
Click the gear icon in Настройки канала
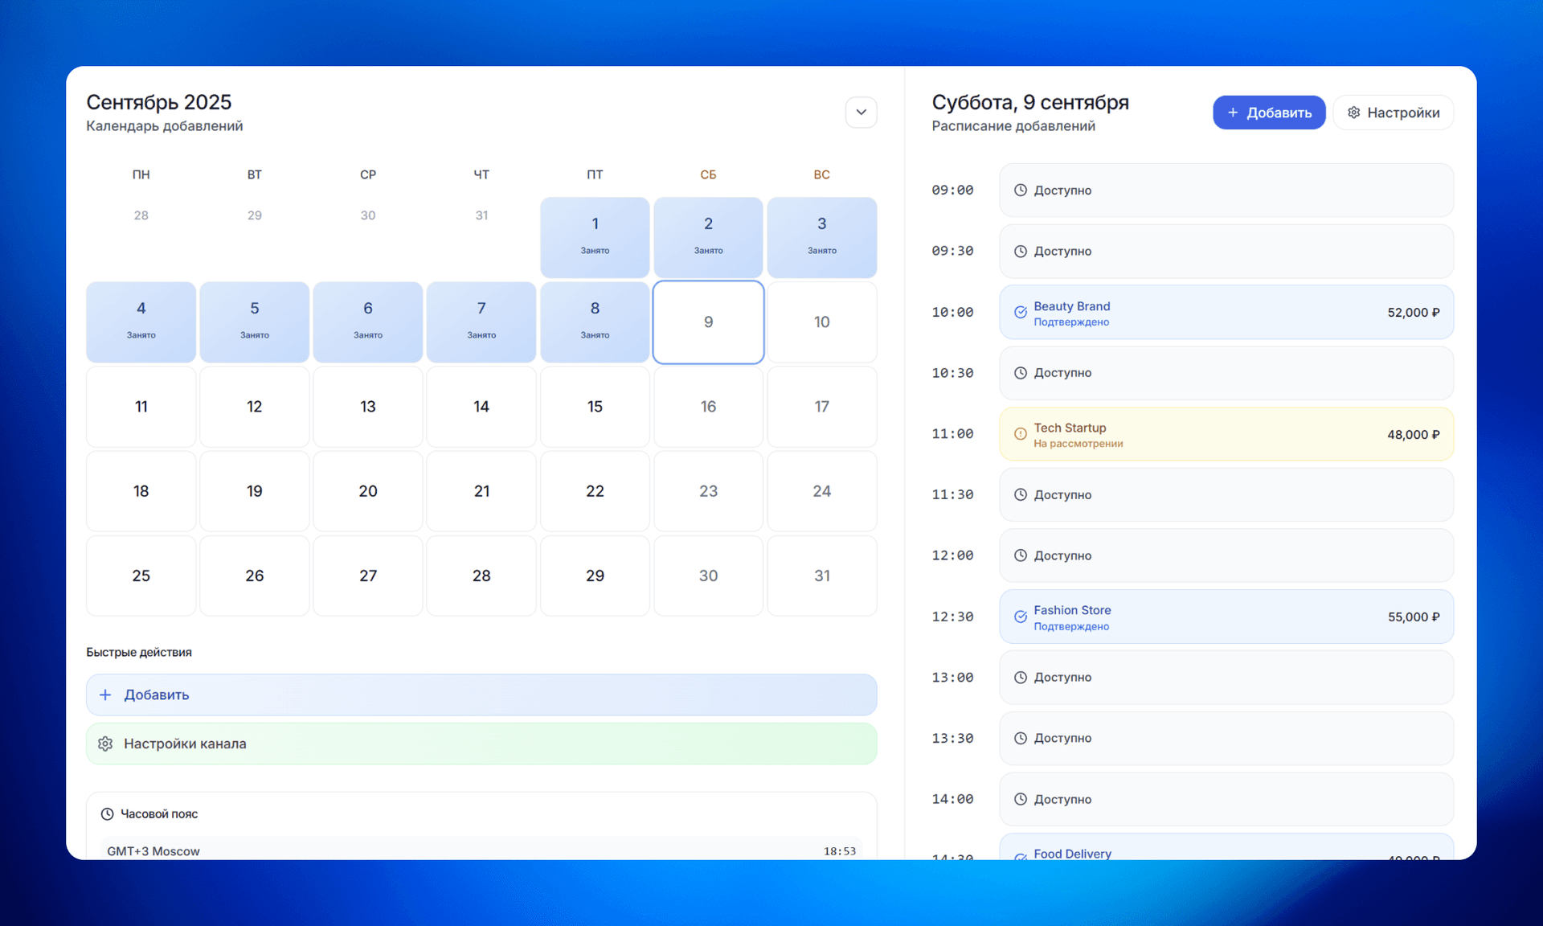tap(105, 744)
